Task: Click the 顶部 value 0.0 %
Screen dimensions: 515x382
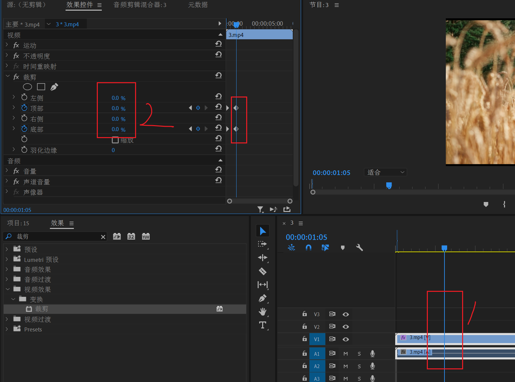Action: pos(118,108)
